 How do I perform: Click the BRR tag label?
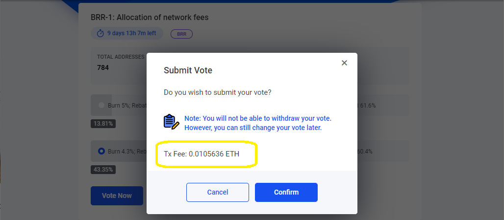click(181, 34)
